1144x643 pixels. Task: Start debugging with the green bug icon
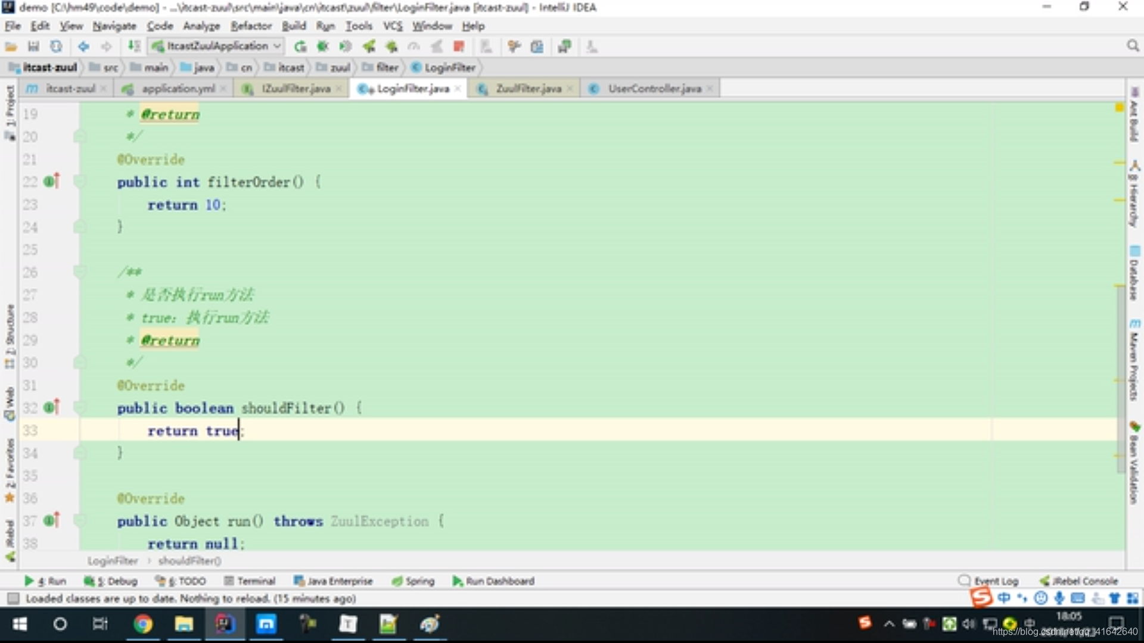[323, 46]
